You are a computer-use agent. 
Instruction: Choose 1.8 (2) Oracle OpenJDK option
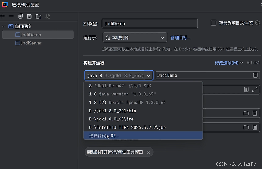pyautogui.click(x=143, y=102)
